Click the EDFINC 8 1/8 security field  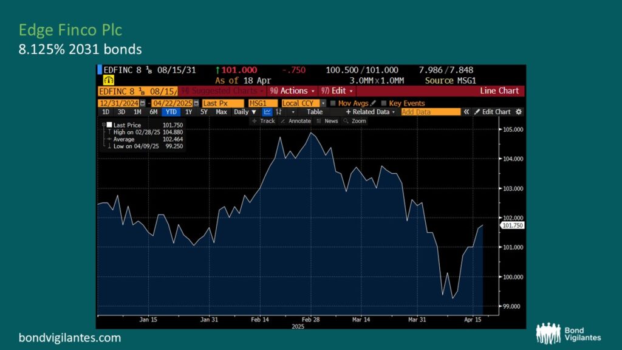[x=138, y=91]
